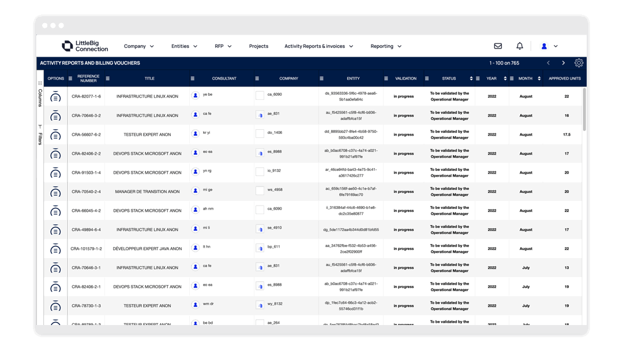The width and height of the screenshot is (623, 351).
Task: Click Approved Units column header
Action: [565, 79]
